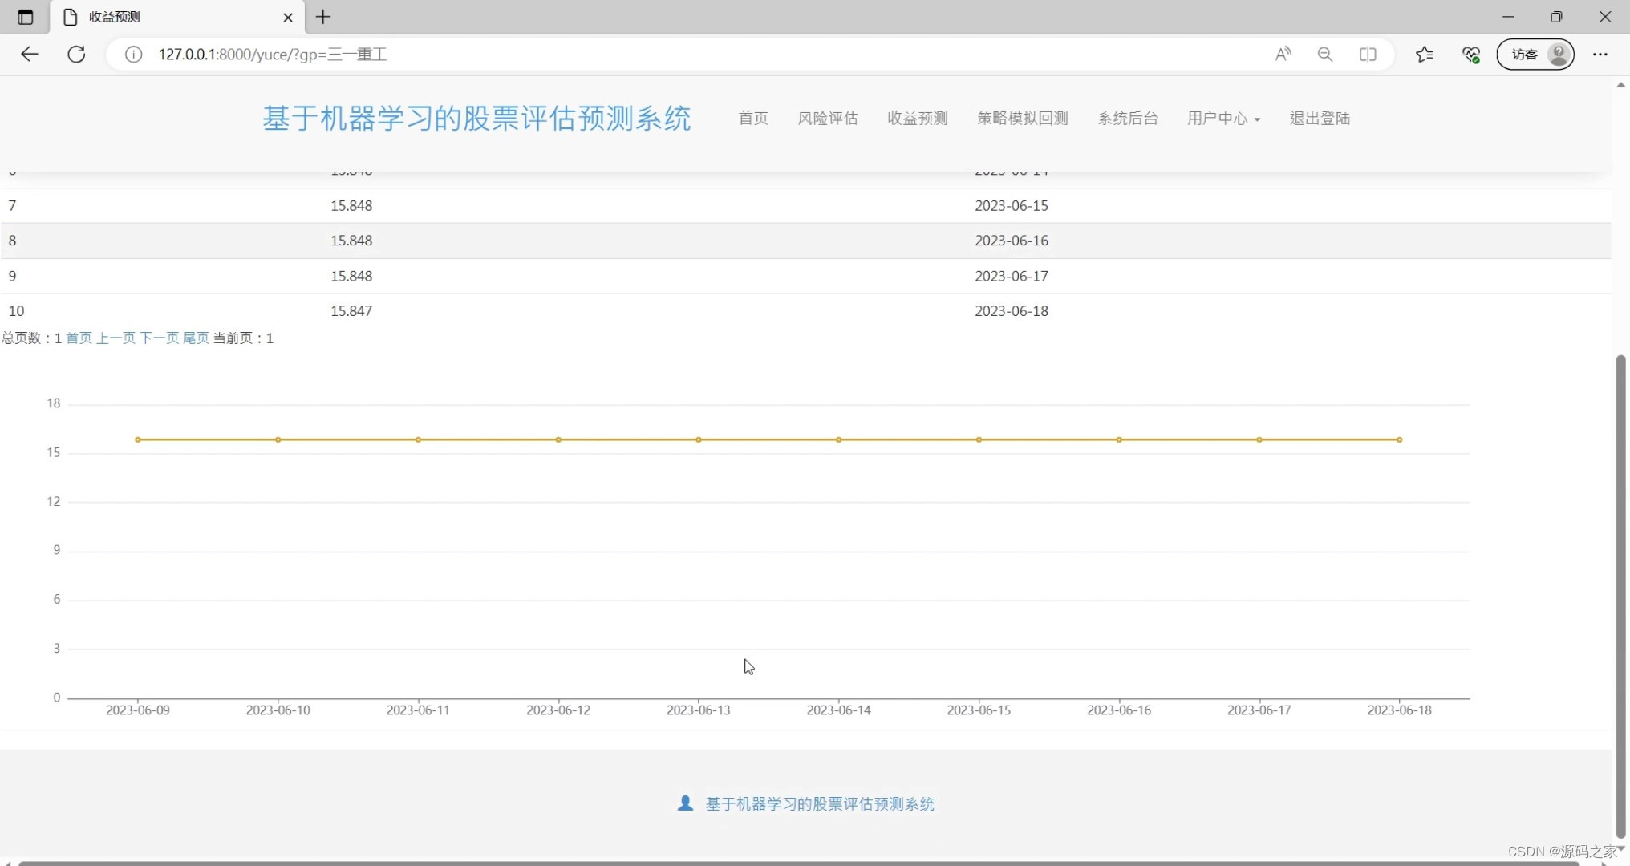1630x866 pixels.
Task: Restore down the browser window
Action: click(x=1556, y=17)
